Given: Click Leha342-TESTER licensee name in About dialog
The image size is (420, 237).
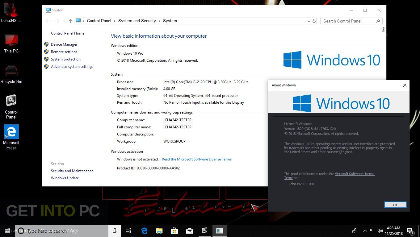Looking at the screenshot, I should pos(301,184).
